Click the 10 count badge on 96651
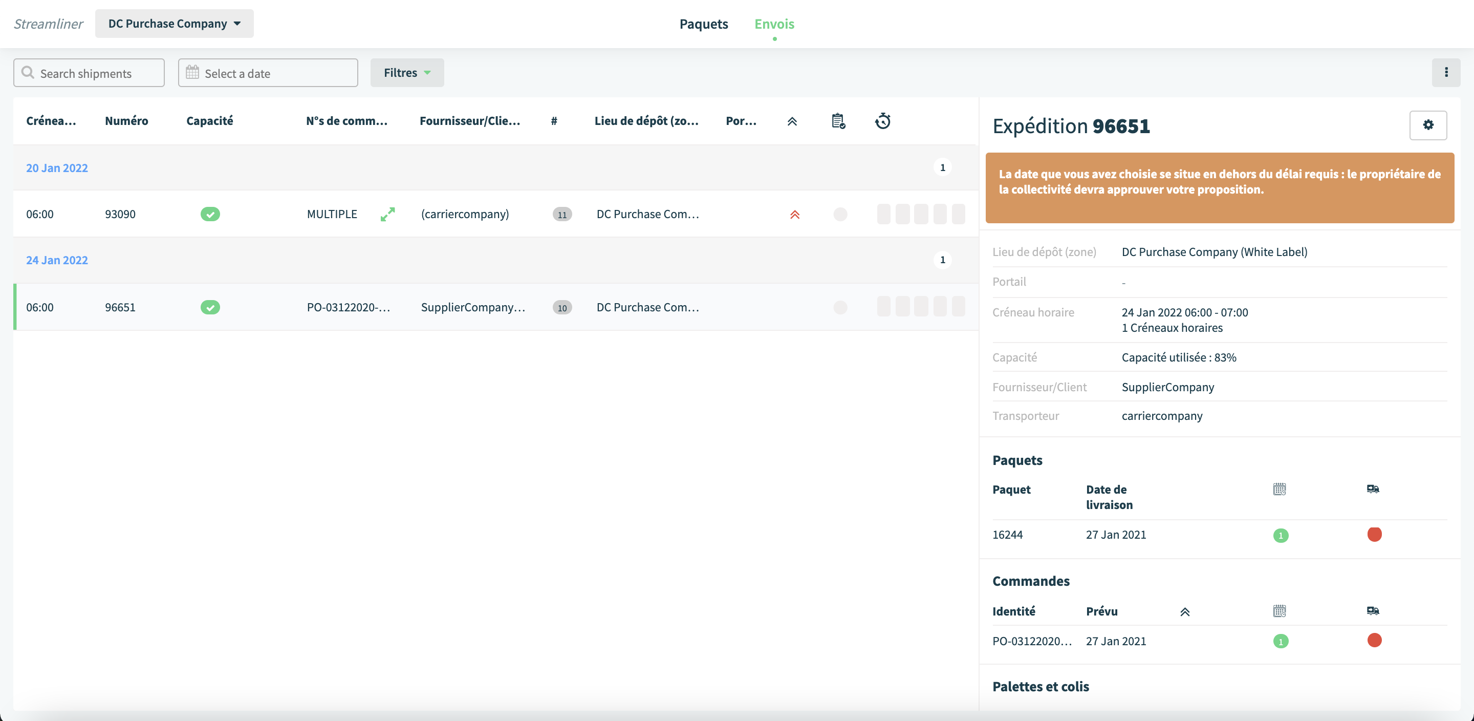 click(562, 308)
